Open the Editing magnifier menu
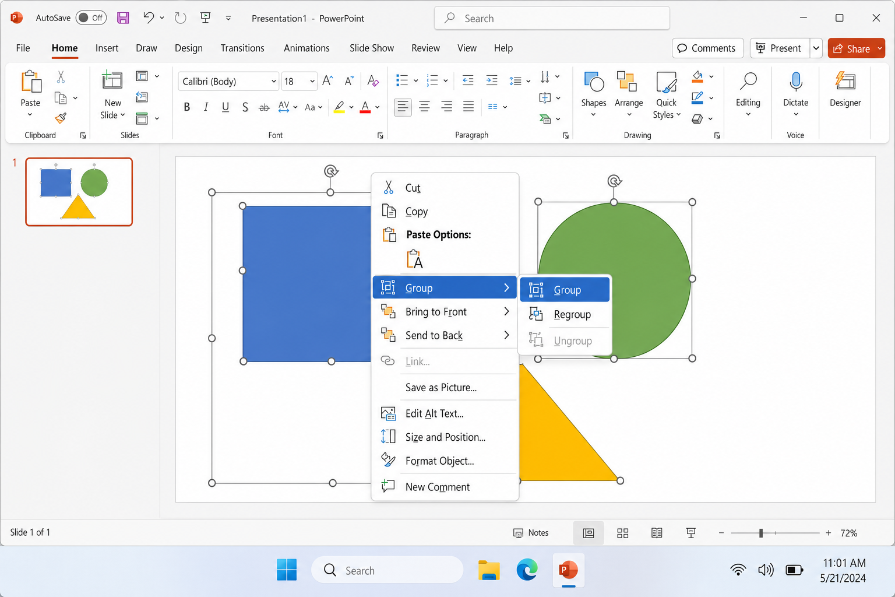Image resolution: width=895 pixels, height=597 pixels. click(x=748, y=93)
